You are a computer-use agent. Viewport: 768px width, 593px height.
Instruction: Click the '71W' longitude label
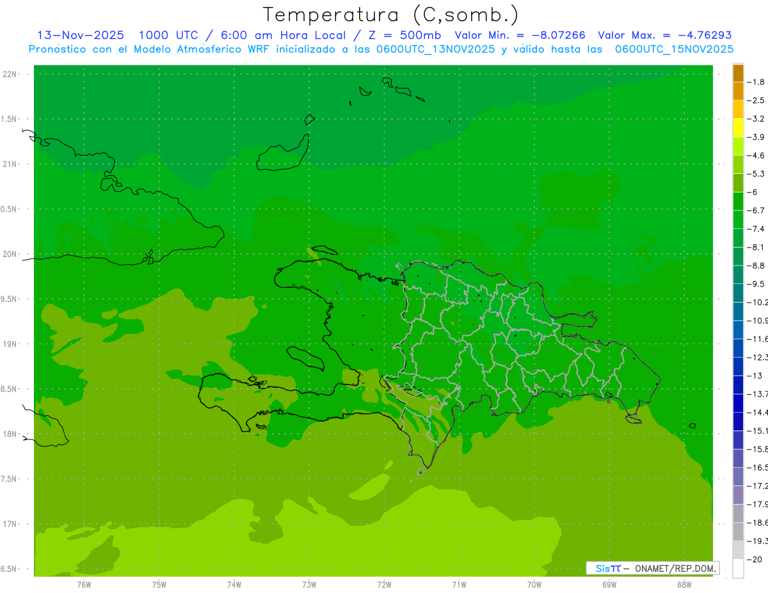click(x=459, y=584)
